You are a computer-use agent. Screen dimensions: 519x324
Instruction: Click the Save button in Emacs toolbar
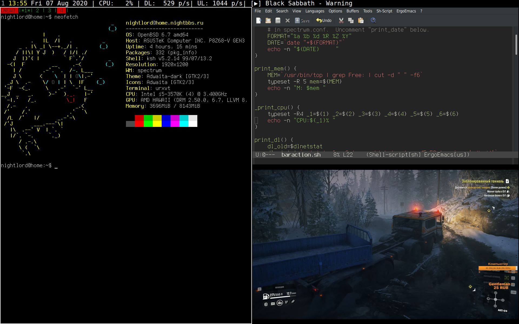click(302, 21)
